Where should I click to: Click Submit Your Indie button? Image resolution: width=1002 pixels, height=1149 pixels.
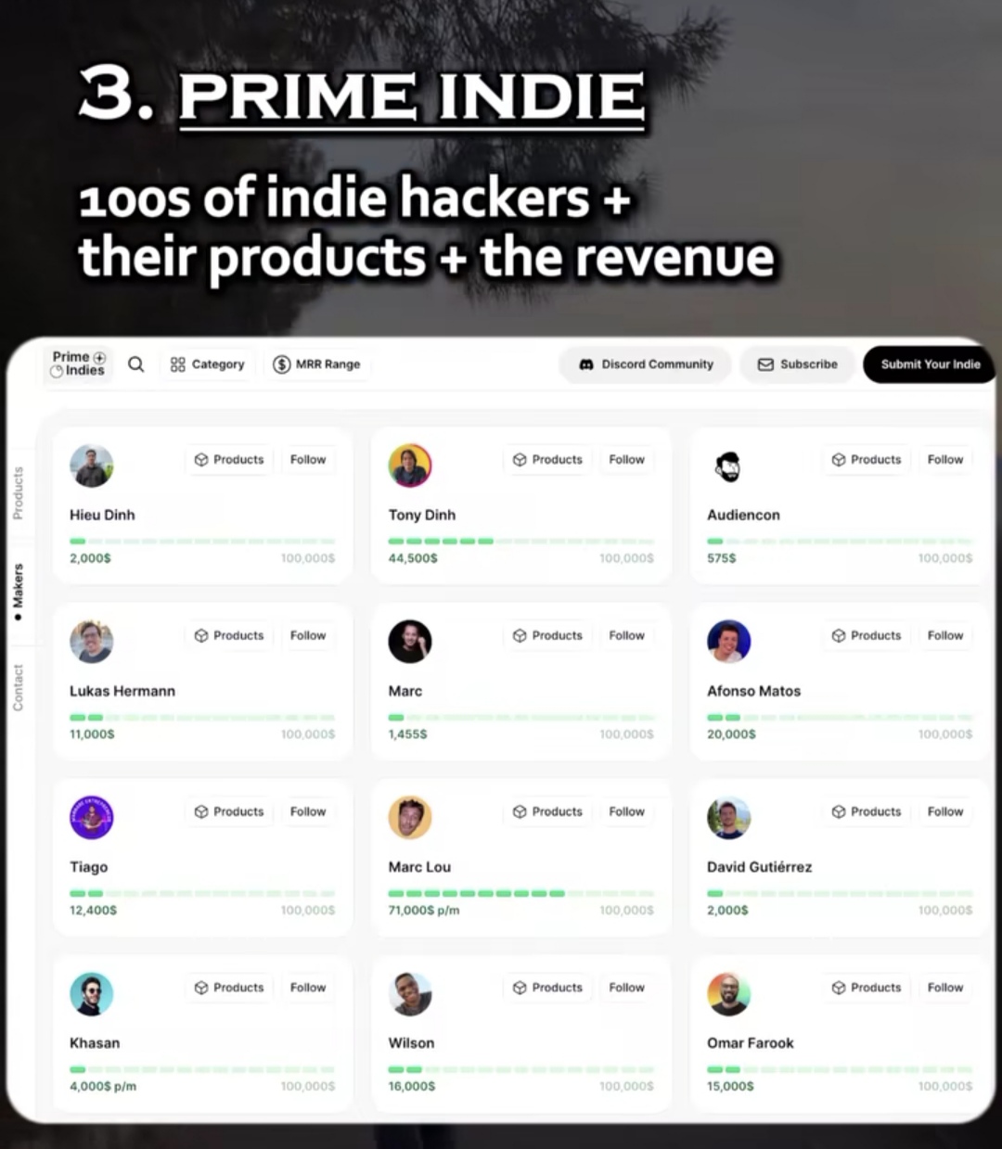[x=930, y=364]
